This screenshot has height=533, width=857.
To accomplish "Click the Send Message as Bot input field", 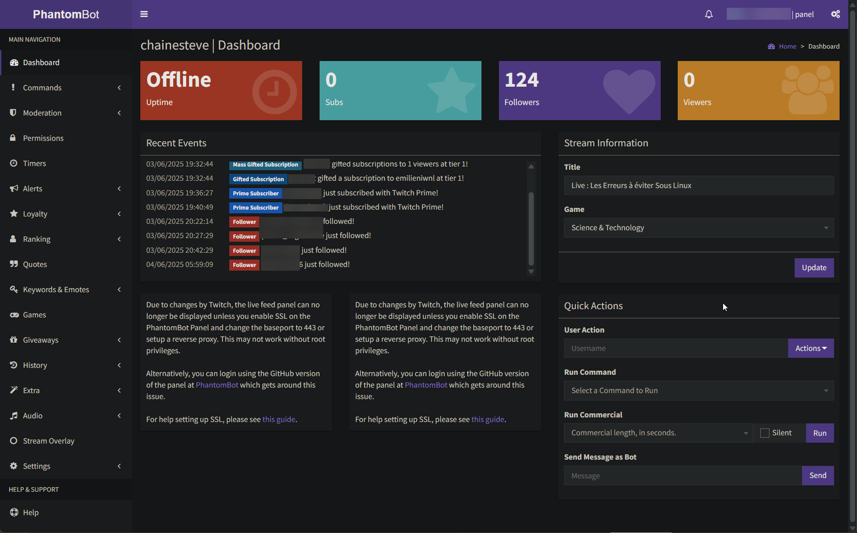I will [x=683, y=476].
